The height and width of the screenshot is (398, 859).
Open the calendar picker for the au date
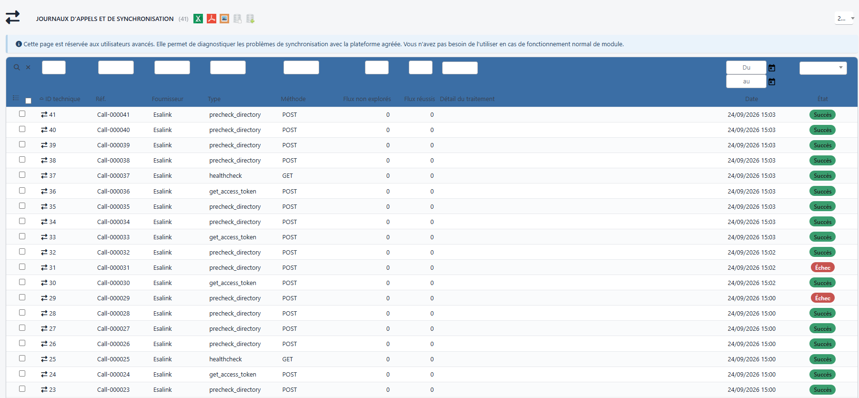click(x=772, y=82)
